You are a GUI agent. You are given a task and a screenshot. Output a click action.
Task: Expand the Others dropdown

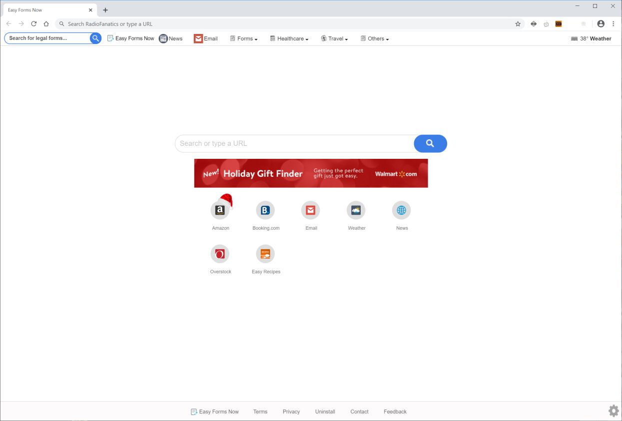[x=375, y=38]
